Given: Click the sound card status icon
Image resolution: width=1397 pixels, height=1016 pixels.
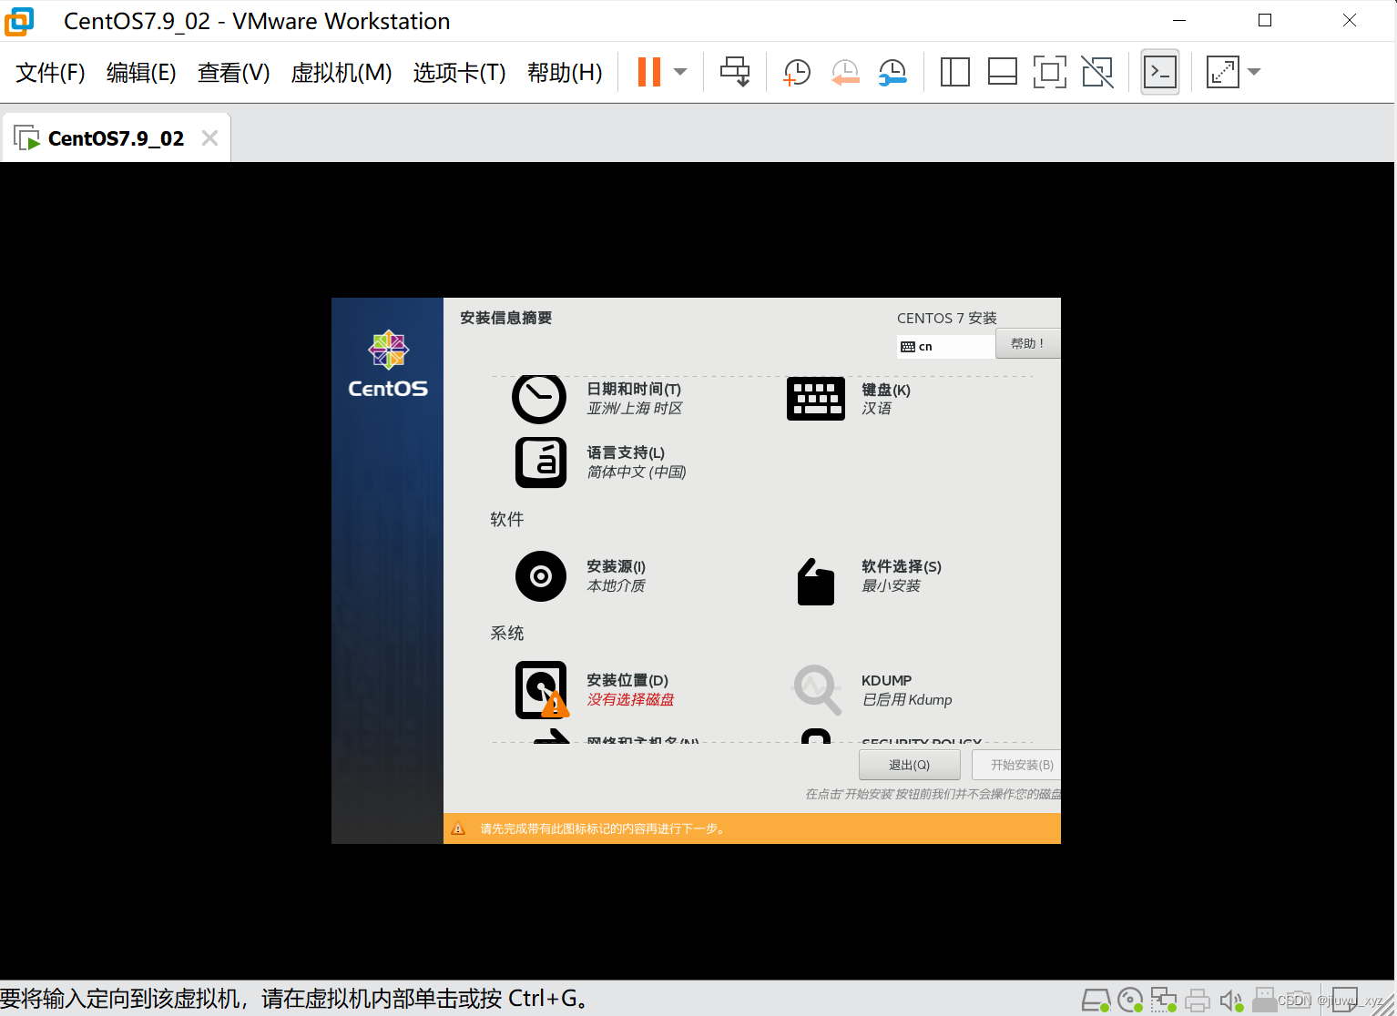Looking at the screenshot, I should (1230, 1000).
